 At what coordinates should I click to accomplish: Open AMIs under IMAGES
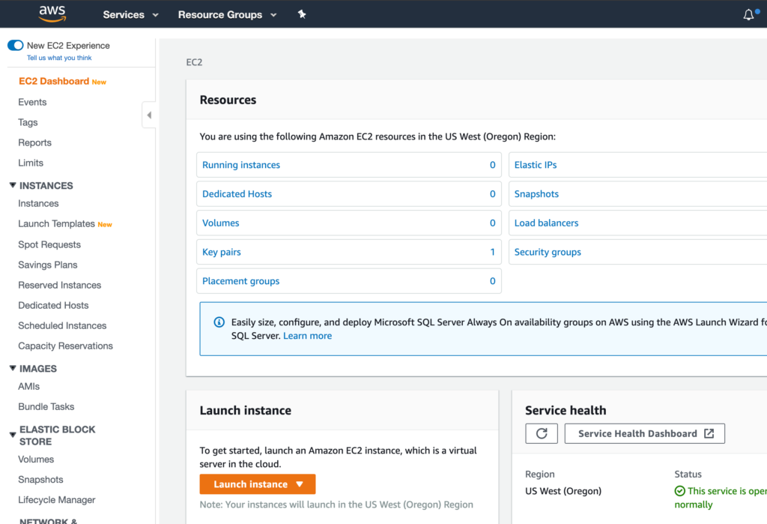29,386
